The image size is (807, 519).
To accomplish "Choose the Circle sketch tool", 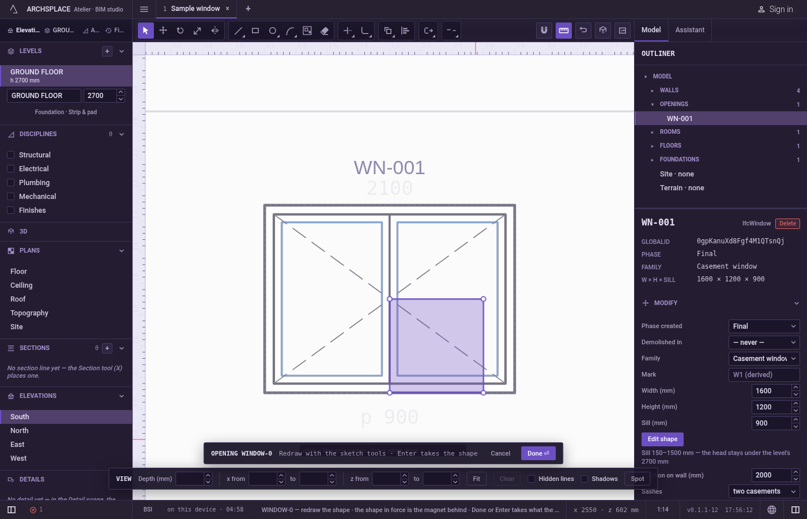I will coord(273,31).
